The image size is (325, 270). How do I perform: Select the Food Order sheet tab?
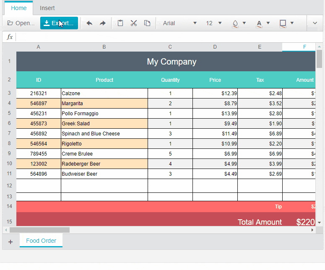[x=41, y=241]
